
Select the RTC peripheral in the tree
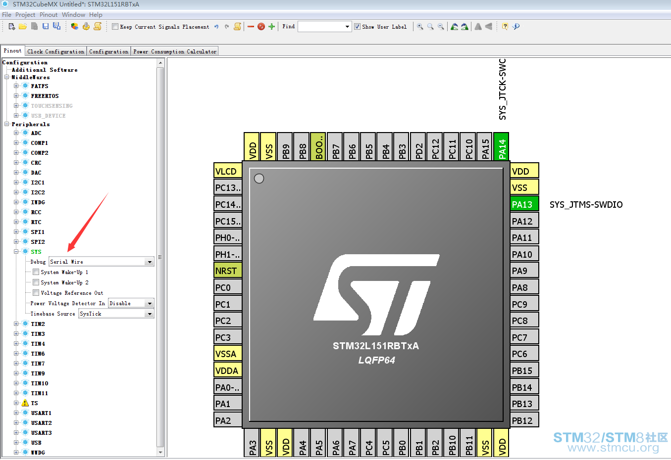(x=36, y=222)
